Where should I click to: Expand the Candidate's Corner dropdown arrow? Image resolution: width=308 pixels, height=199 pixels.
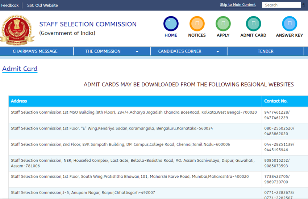coord(217,52)
